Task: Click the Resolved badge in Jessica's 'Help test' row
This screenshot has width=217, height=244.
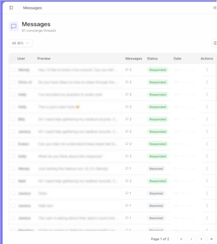Action: [156, 206]
